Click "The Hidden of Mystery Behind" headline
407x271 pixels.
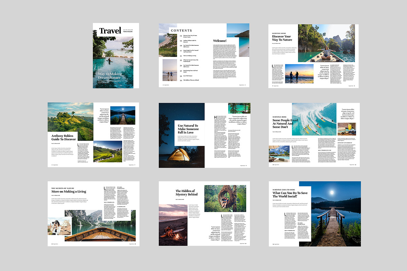(x=187, y=192)
